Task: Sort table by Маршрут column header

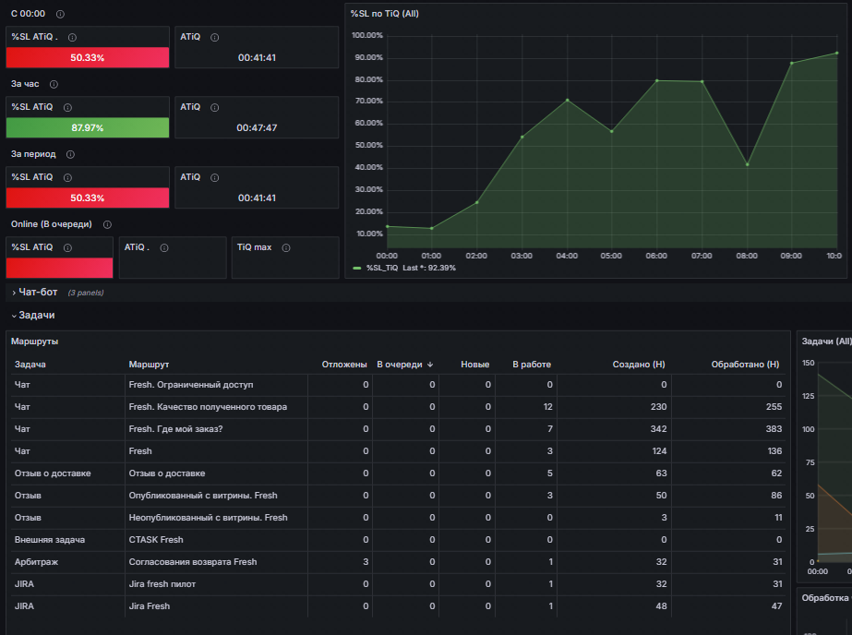Action: point(149,365)
